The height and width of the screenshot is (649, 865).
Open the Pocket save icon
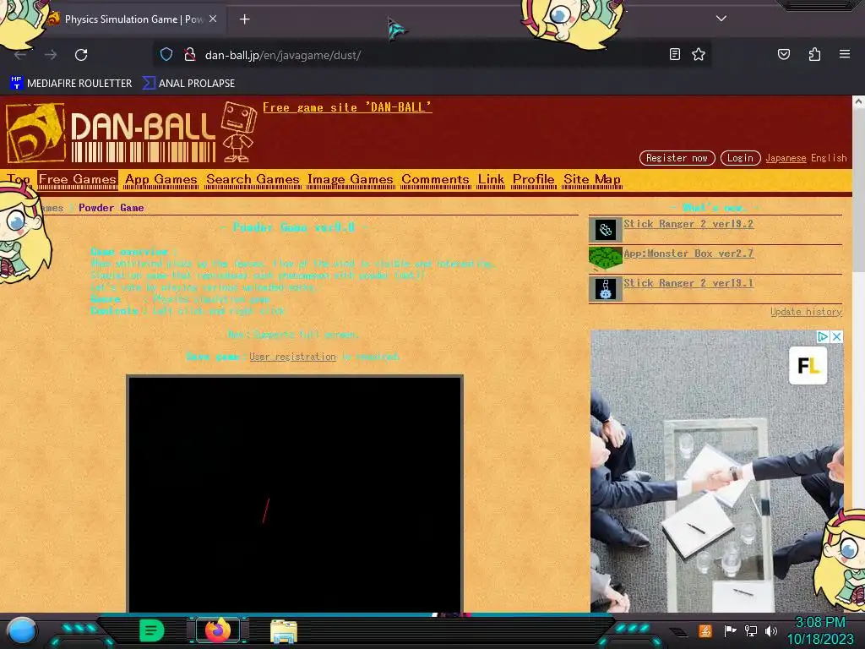click(x=784, y=54)
